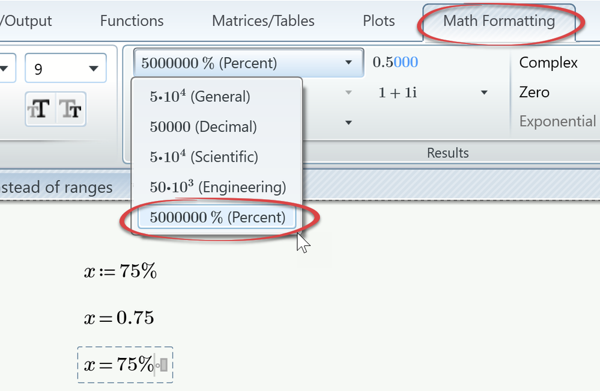Go to the Matrices/Tables tab
Image resolution: width=600 pixels, height=391 pixels.
coord(263,21)
